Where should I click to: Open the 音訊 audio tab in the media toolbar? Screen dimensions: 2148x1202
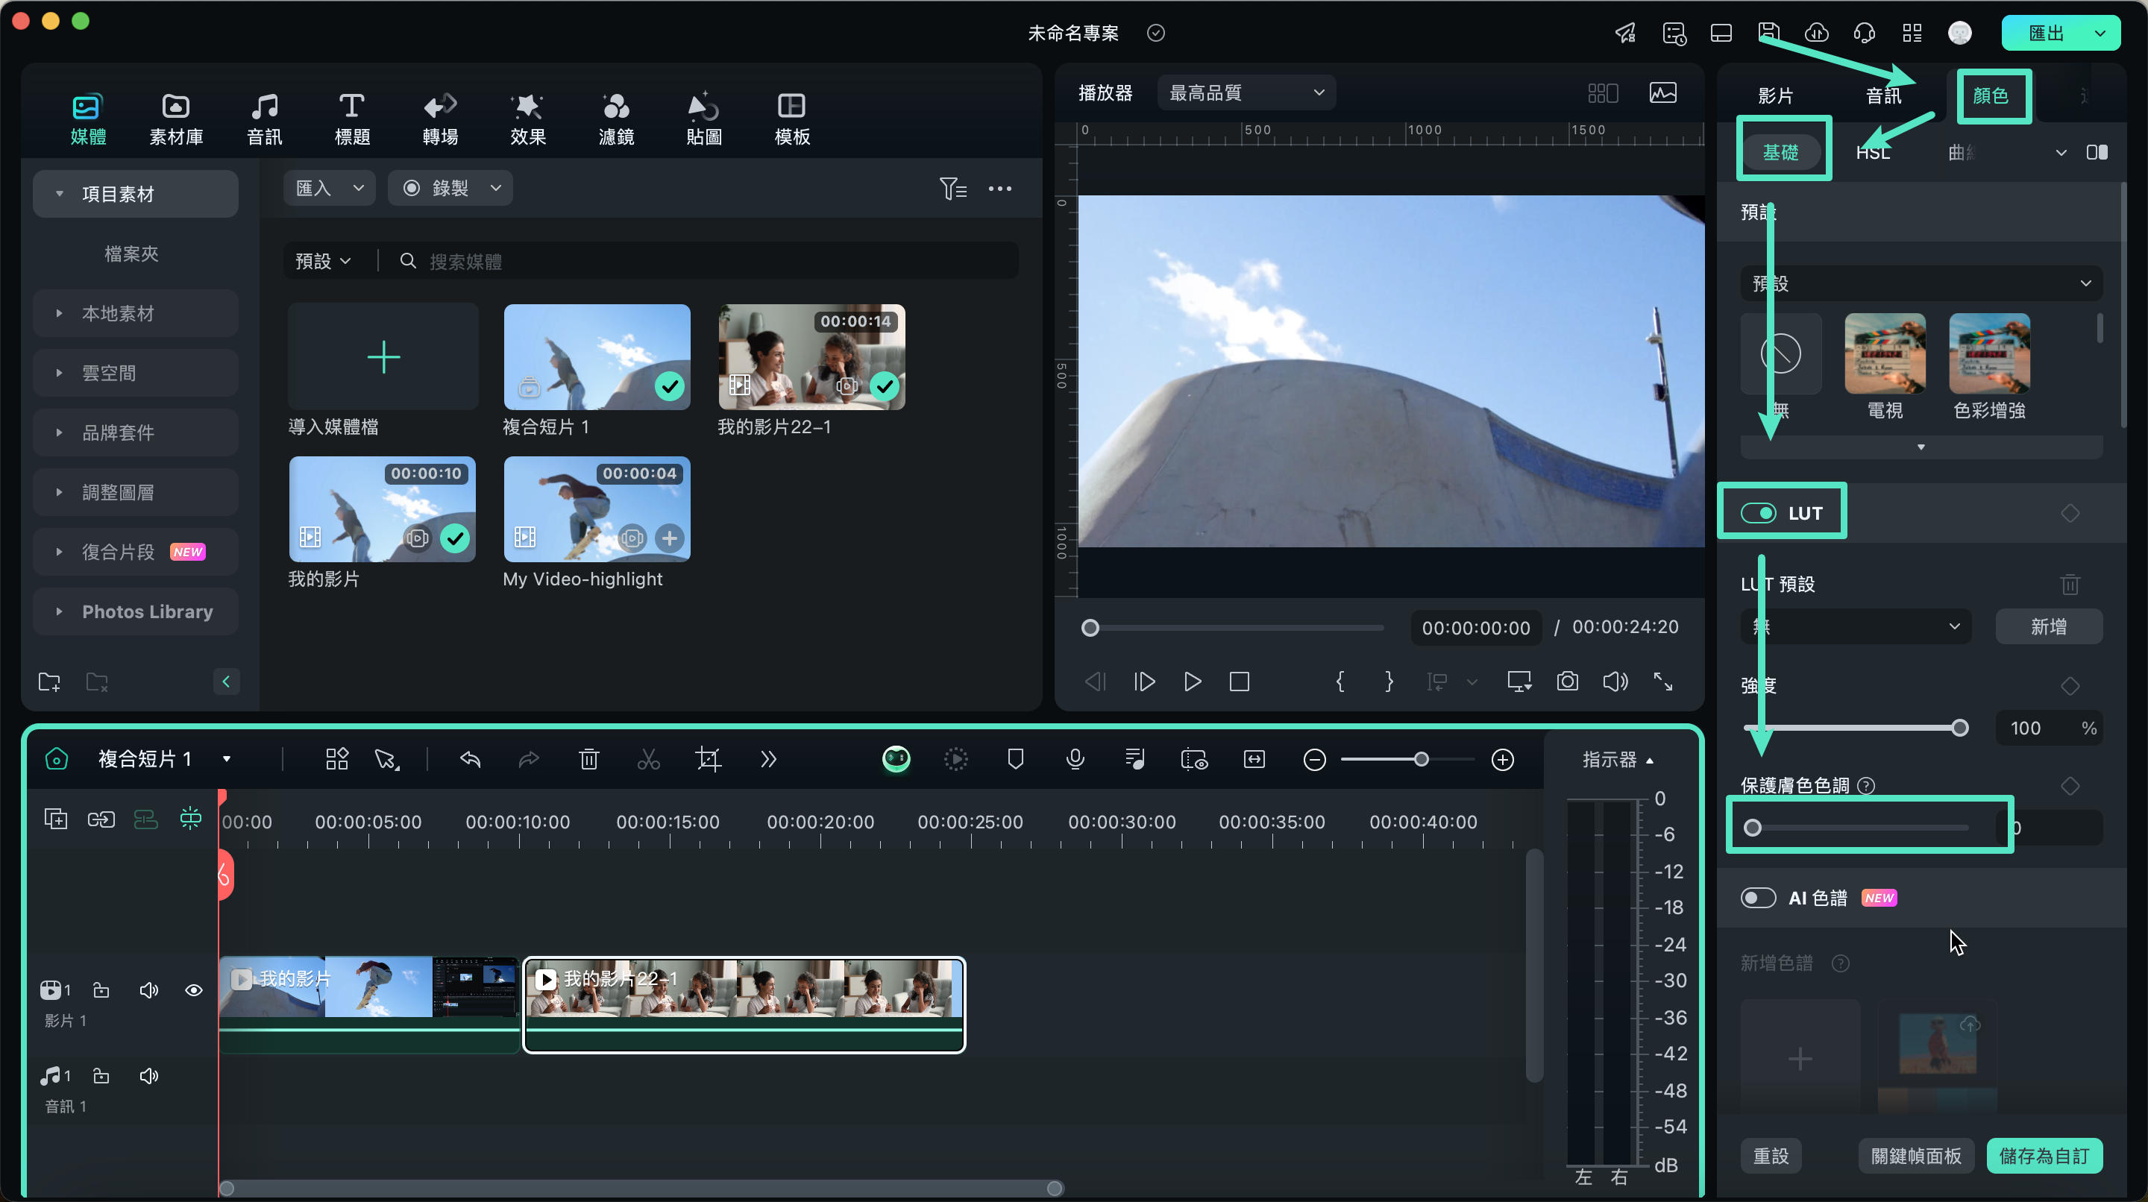point(264,119)
